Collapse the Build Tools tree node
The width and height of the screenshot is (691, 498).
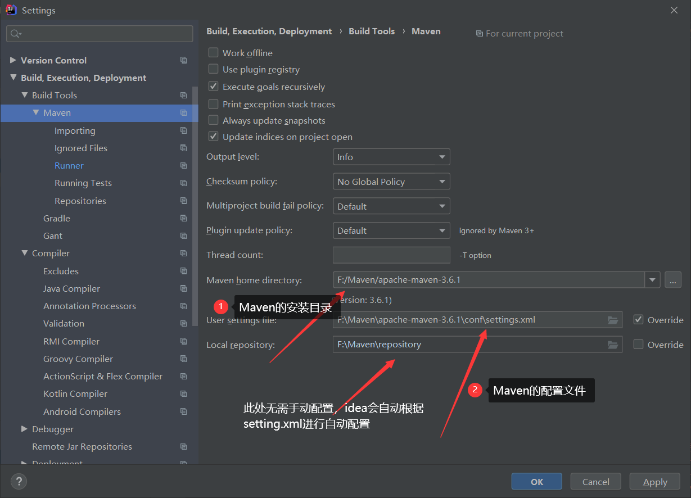click(x=24, y=95)
